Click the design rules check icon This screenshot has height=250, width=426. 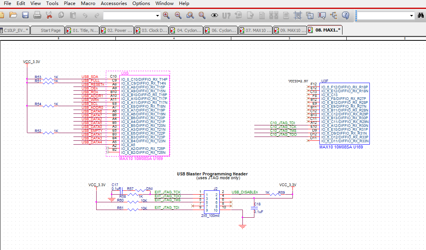[250, 15]
